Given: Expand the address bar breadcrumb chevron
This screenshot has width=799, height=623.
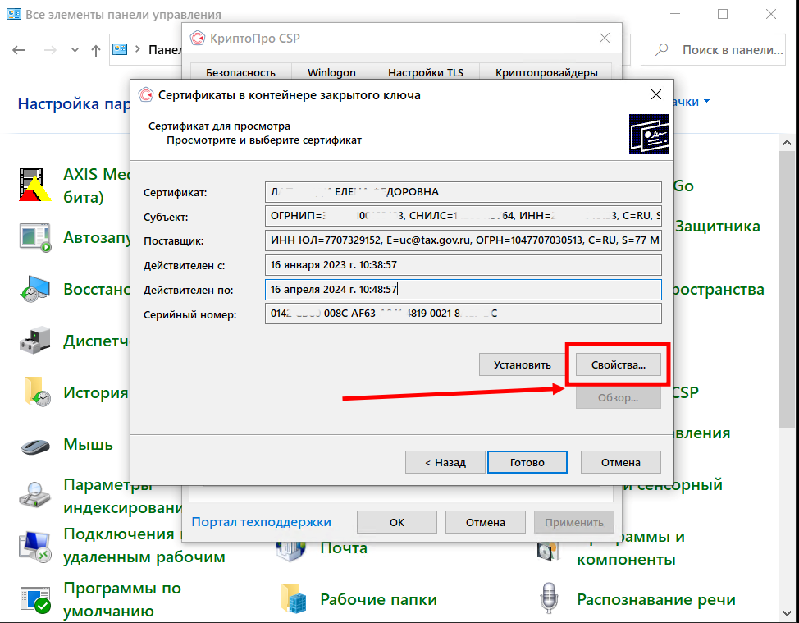Looking at the screenshot, I should pos(138,49).
